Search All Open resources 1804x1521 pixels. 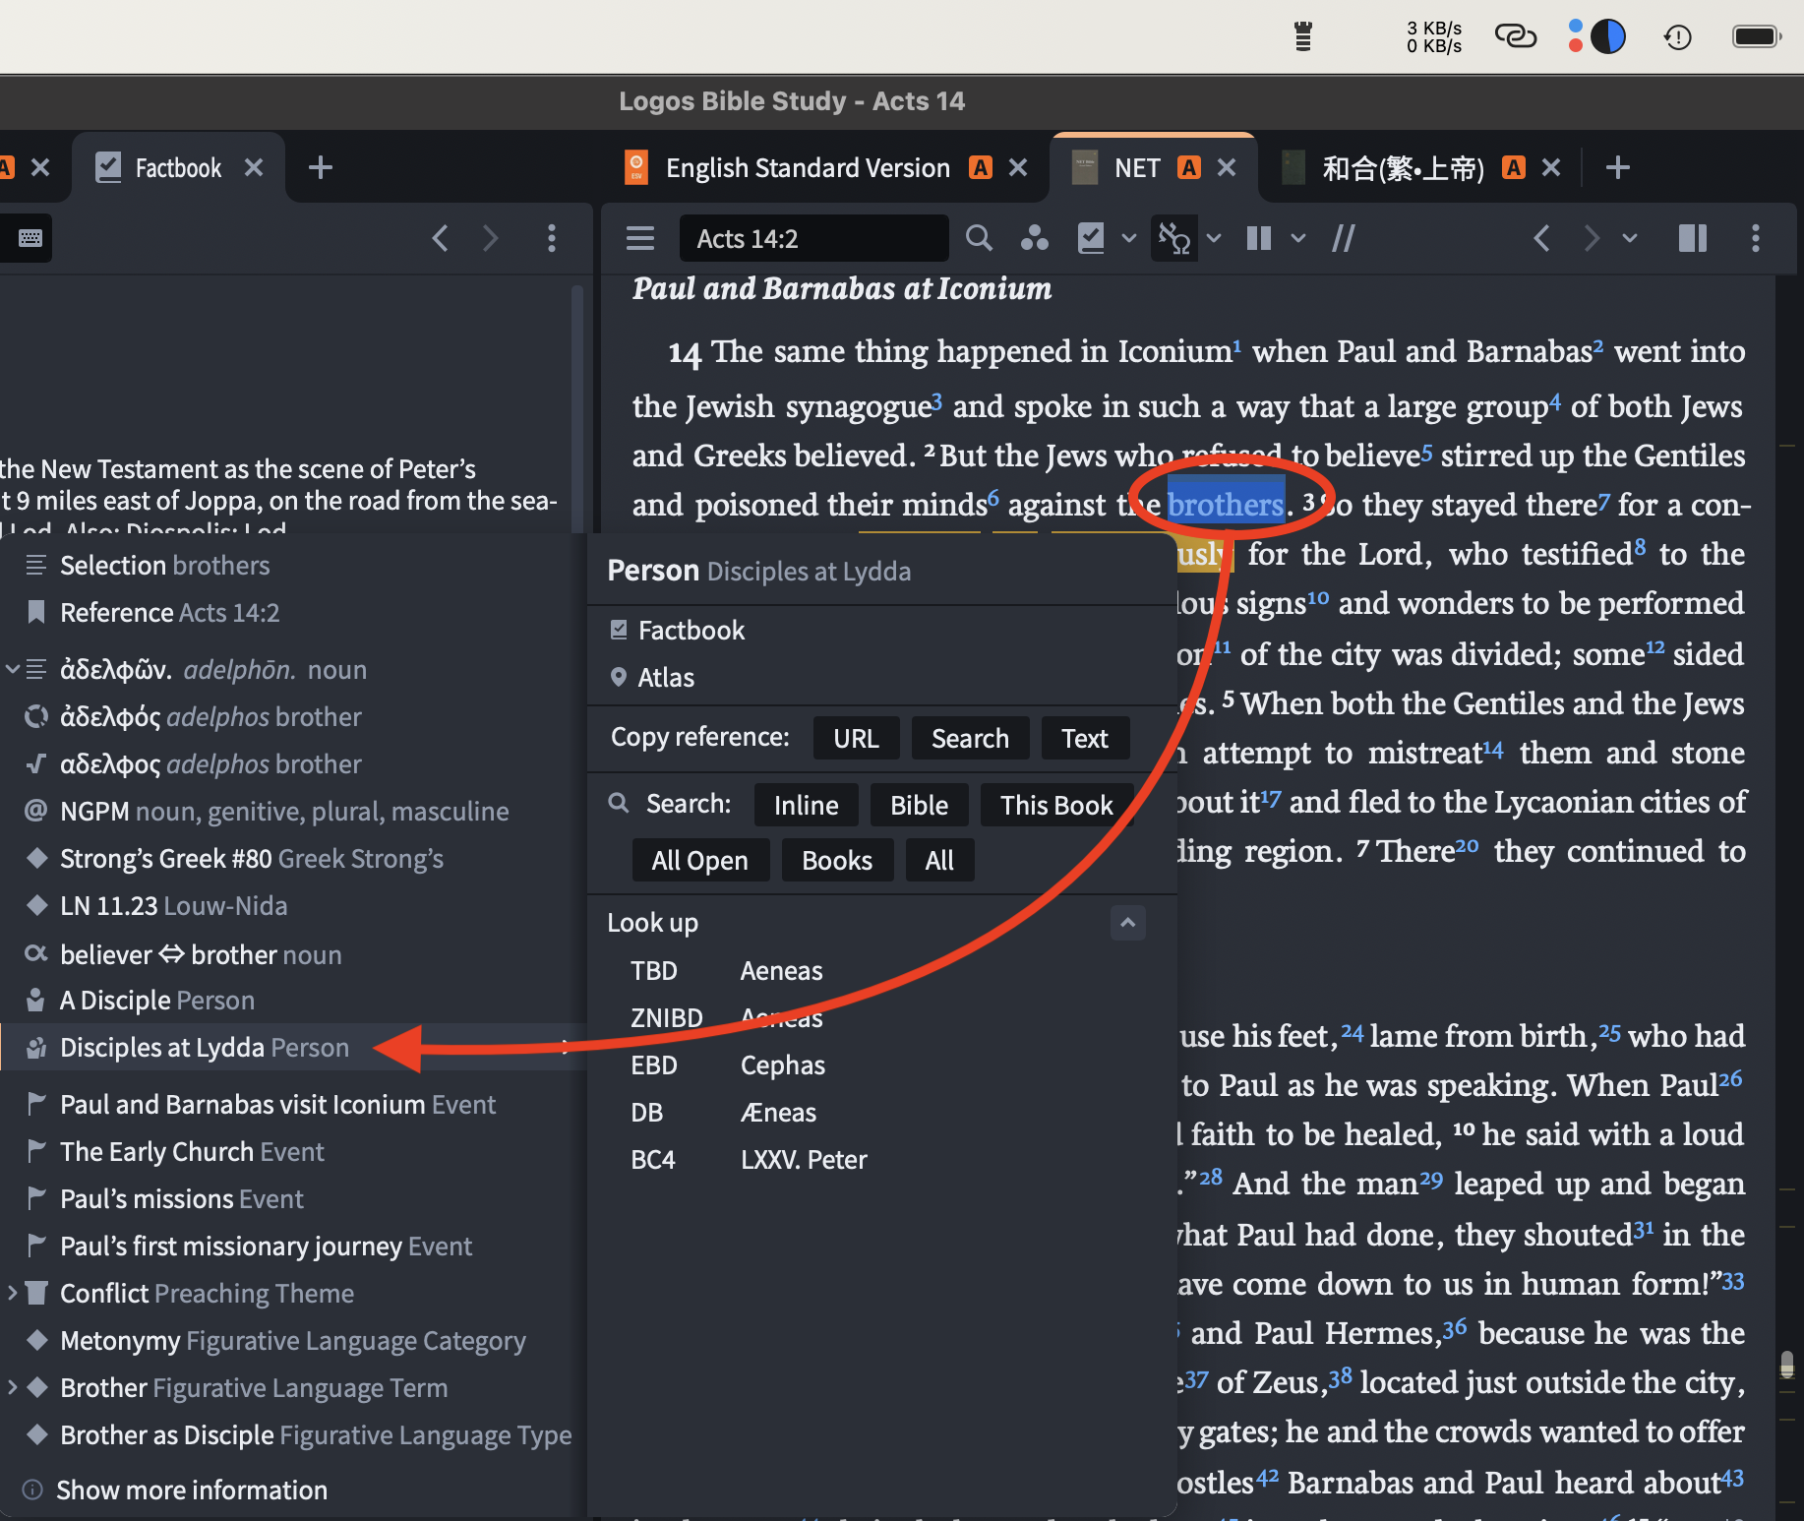(699, 860)
